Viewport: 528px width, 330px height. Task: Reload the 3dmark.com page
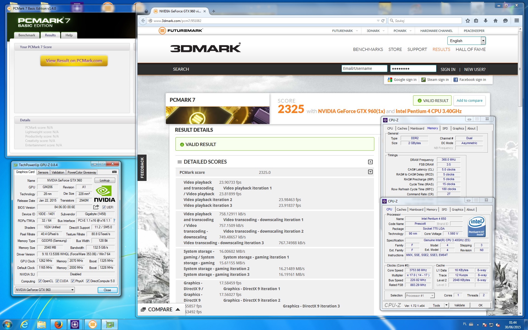point(383,21)
